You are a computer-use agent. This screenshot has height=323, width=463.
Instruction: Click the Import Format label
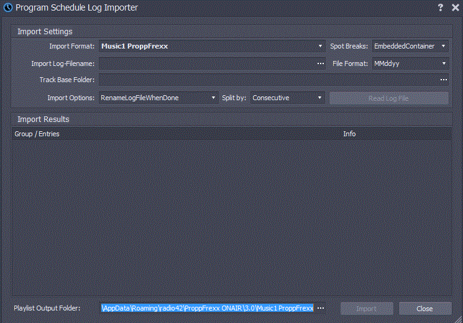pyautogui.click(x=71, y=46)
